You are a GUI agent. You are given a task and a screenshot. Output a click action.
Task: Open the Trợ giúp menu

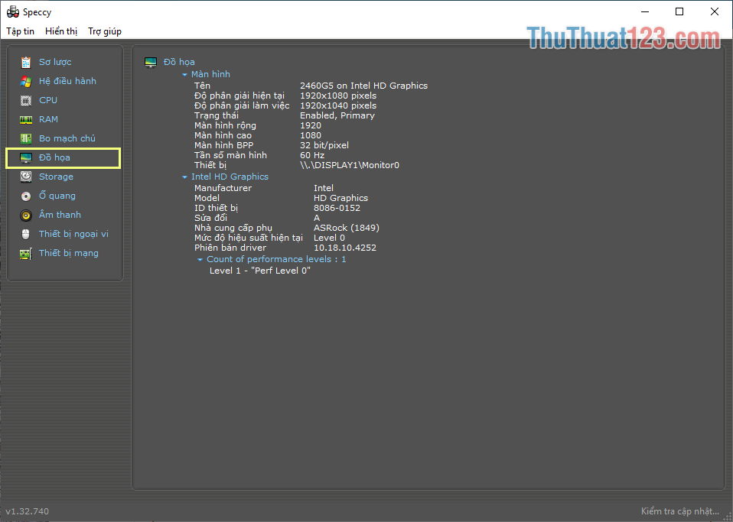click(105, 31)
